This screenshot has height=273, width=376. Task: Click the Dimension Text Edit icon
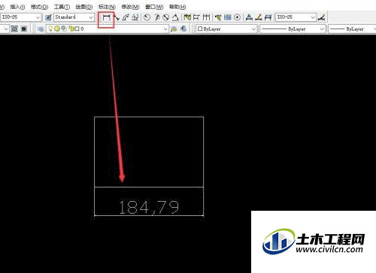click(259, 17)
